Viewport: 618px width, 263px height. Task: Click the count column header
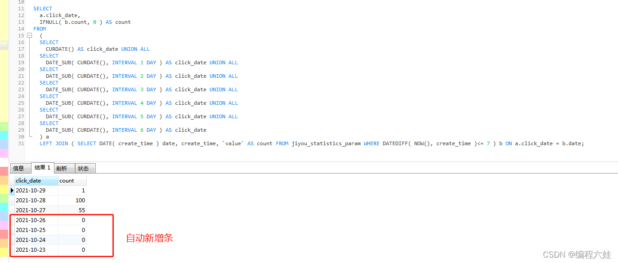click(72, 181)
